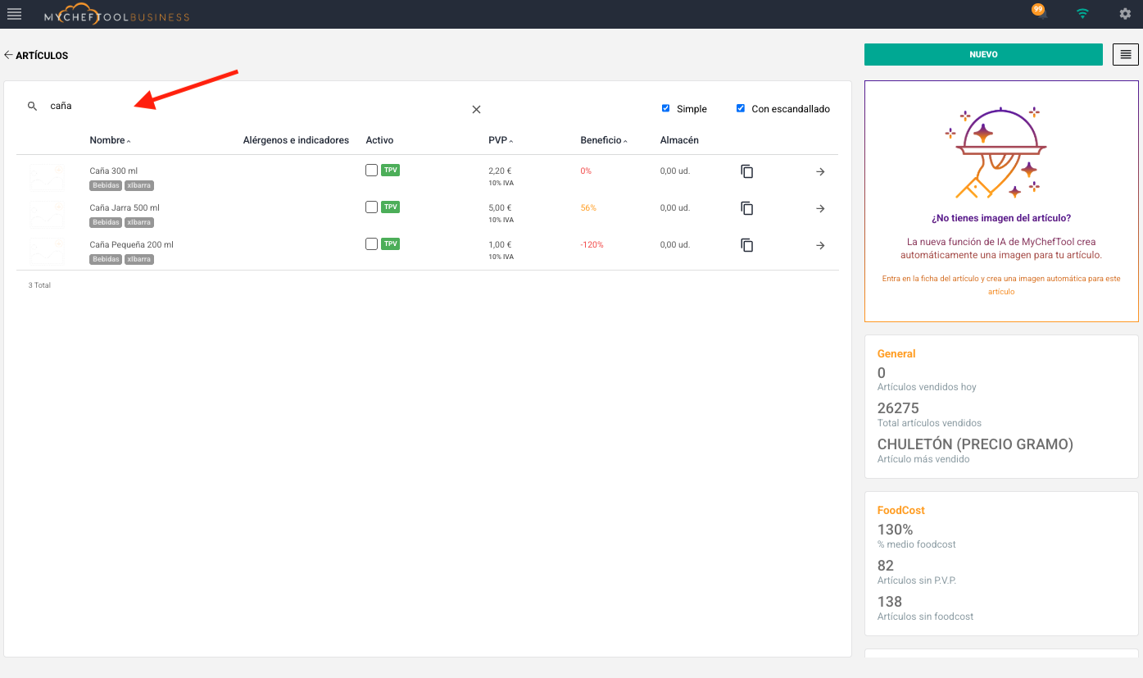1143x678 pixels.
Task: Duplicate the Caña Jarra 500 ml article
Action: [746, 208]
